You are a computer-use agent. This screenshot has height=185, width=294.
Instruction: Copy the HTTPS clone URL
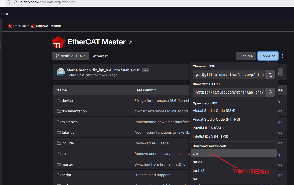pos(270,92)
